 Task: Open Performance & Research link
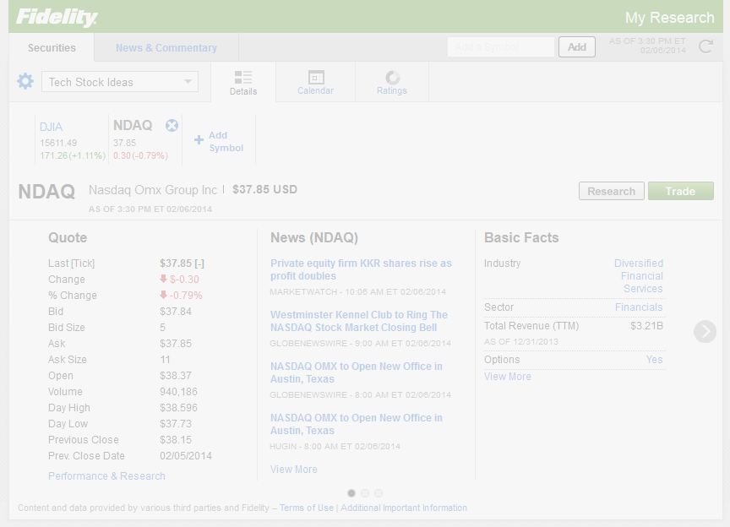106,476
